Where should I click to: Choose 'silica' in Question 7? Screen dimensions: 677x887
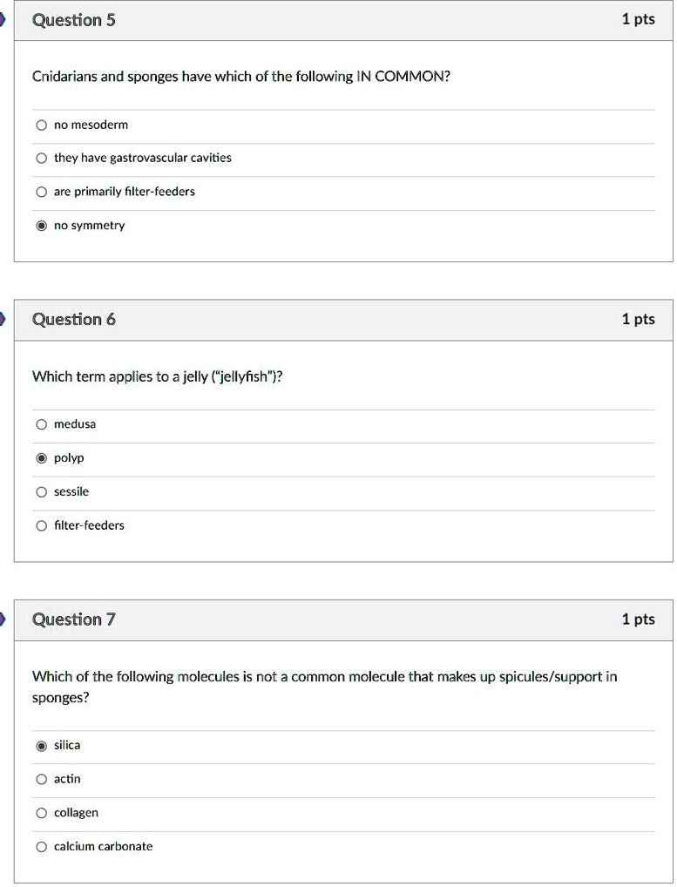click(x=41, y=745)
